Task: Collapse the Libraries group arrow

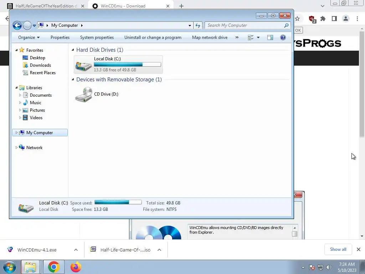Action: point(16,88)
